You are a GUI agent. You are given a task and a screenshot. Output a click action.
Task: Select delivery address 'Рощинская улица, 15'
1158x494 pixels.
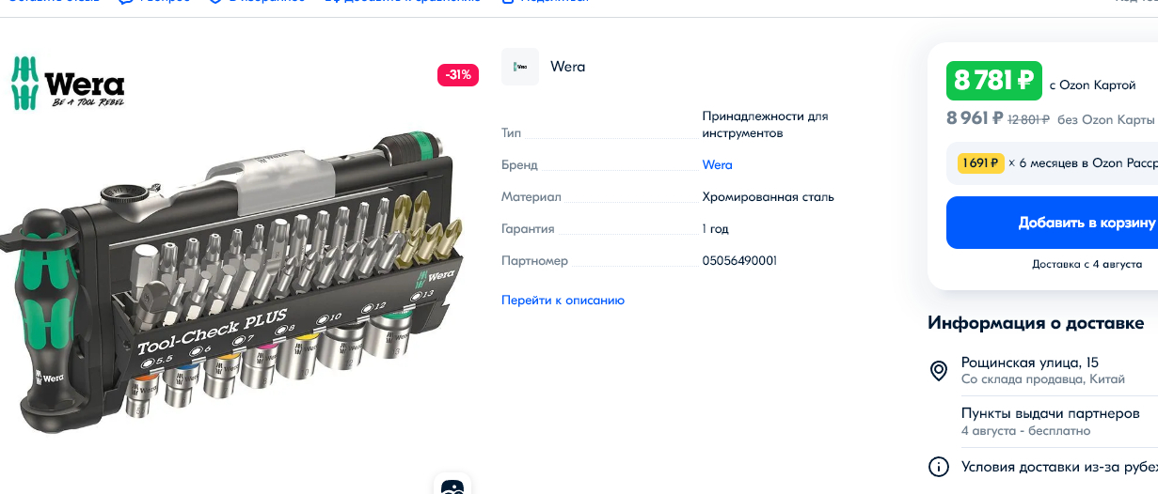(1030, 363)
